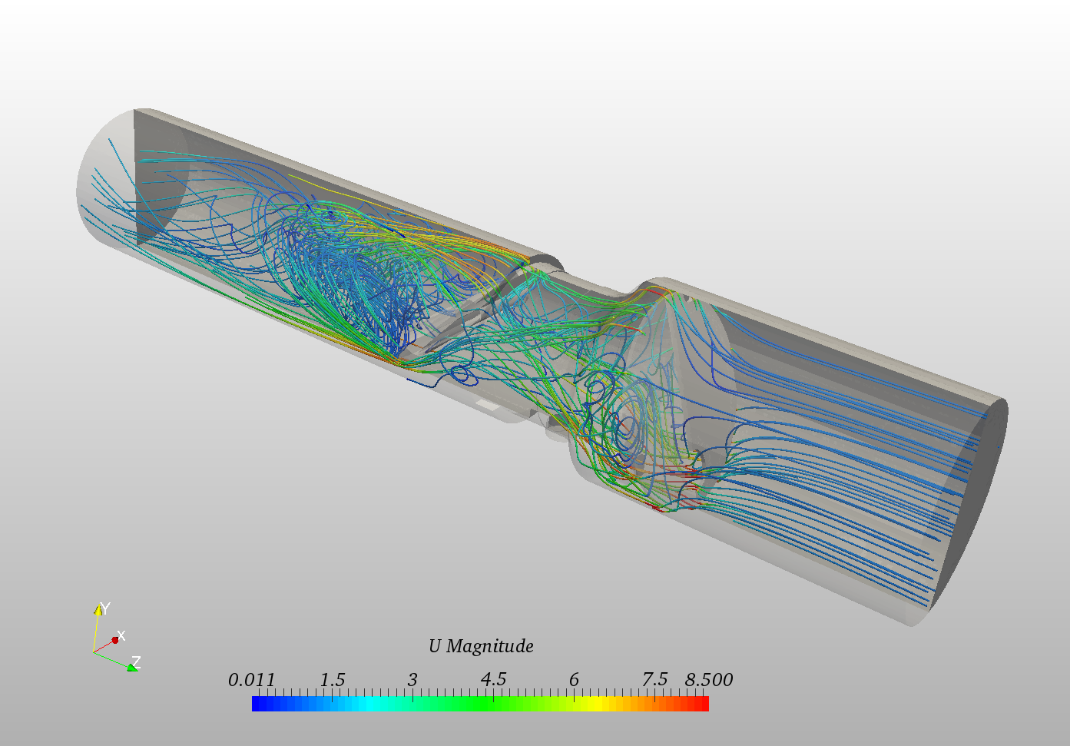This screenshot has width=1070, height=746.
Task: Click the X axis label on the triad
Action: pyautogui.click(x=121, y=635)
